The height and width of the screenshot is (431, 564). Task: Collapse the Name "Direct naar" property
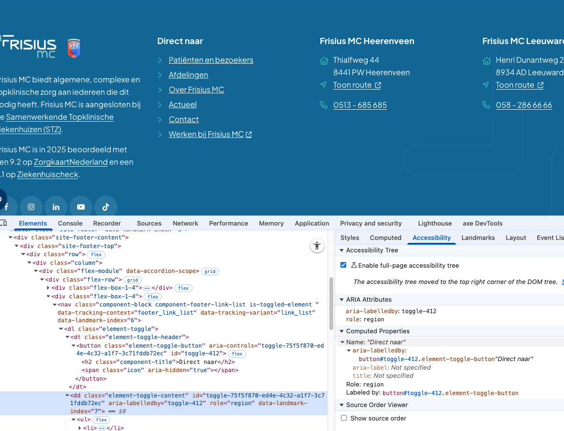tap(342, 342)
